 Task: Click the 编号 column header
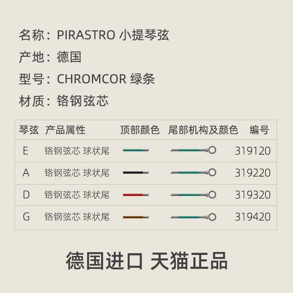(259, 130)
